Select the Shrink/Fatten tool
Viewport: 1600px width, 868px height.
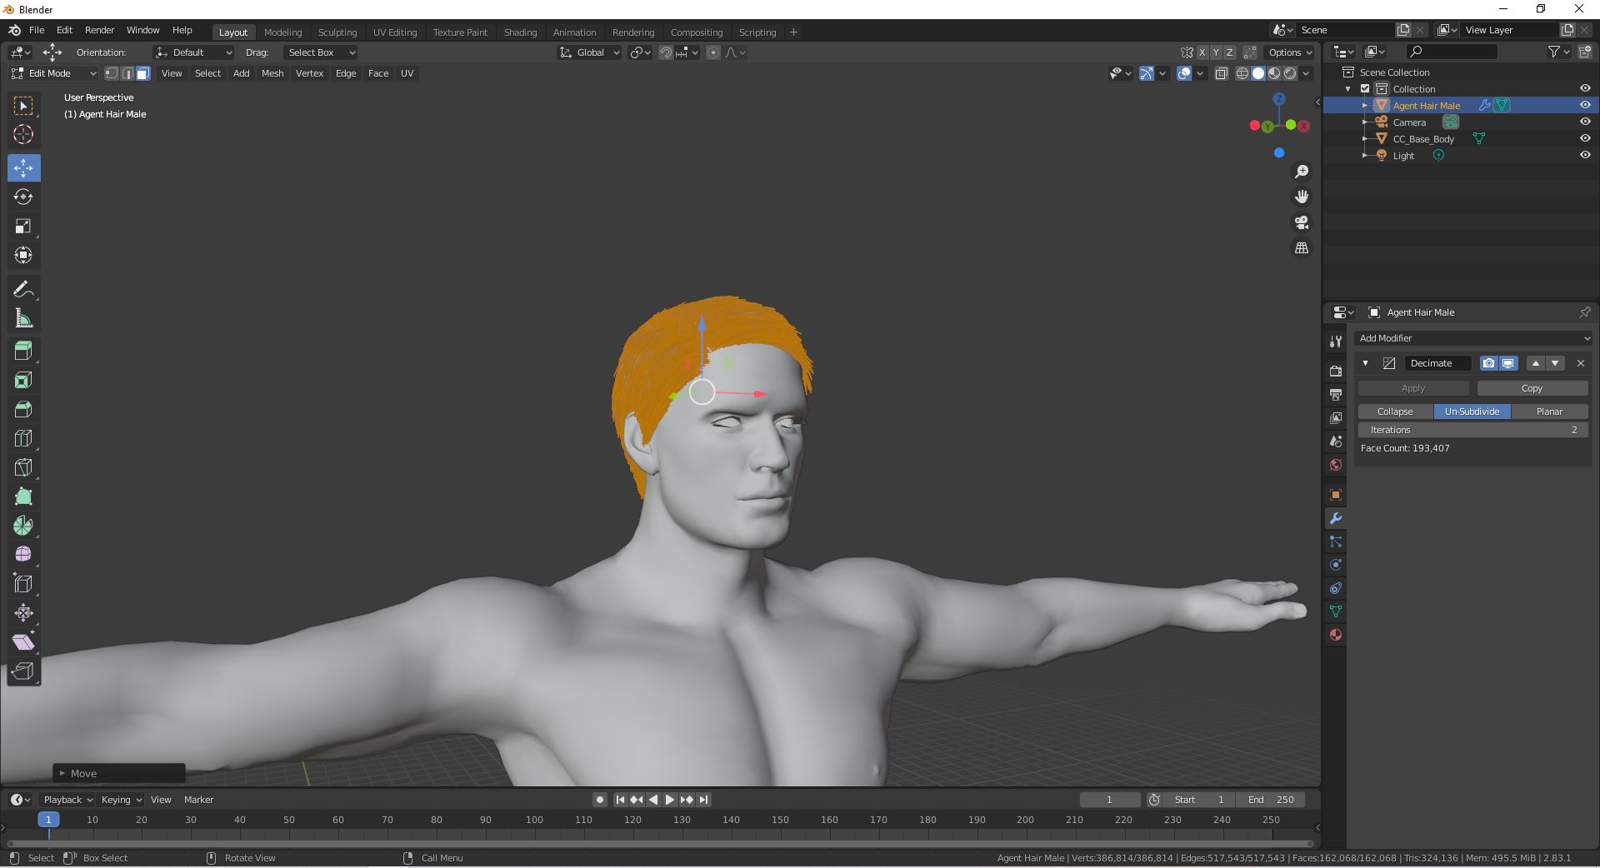point(23,613)
